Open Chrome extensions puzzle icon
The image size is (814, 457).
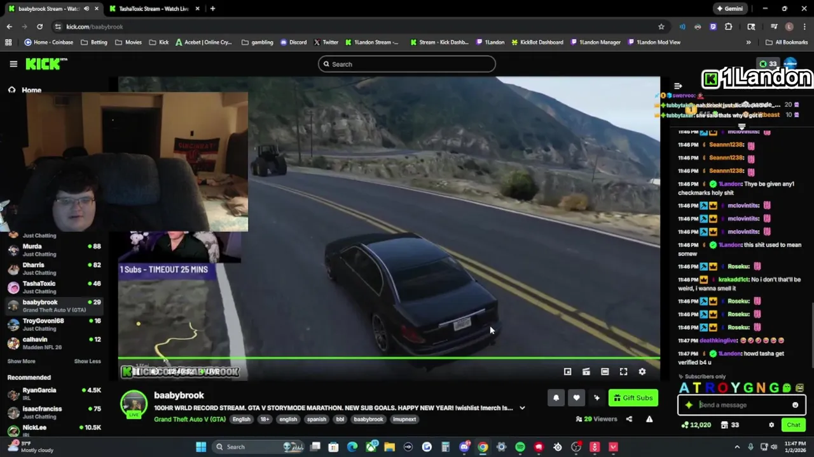point(729,27)
